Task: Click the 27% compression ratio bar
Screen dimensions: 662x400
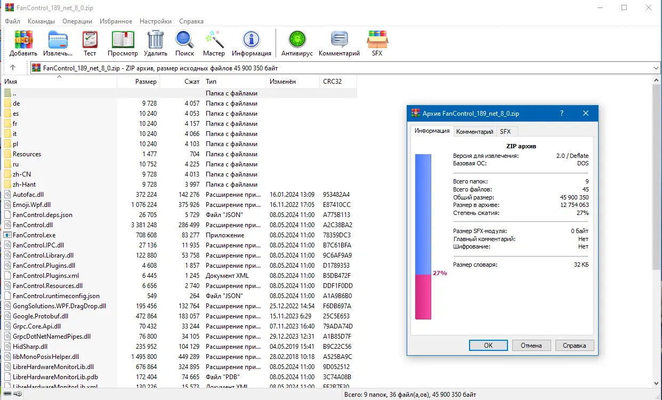Action: (423, 237)
